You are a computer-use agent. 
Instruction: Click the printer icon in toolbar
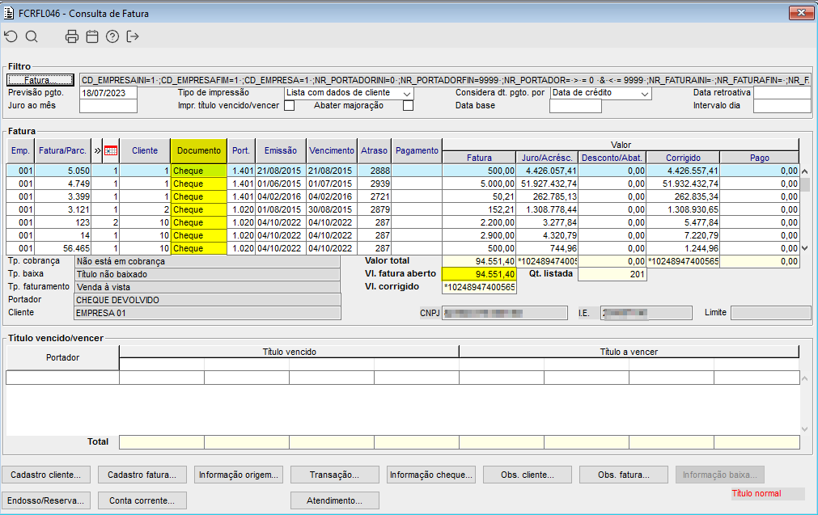coord(72,36)
